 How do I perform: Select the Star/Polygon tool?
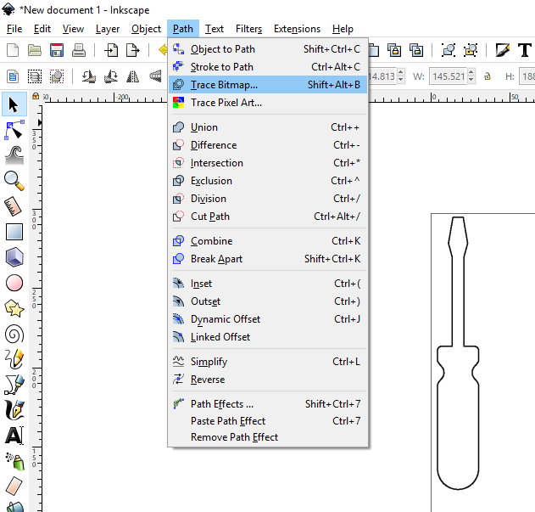(x=14, y=308)
